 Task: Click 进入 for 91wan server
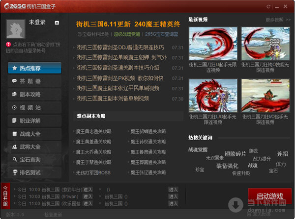point(88,196)
